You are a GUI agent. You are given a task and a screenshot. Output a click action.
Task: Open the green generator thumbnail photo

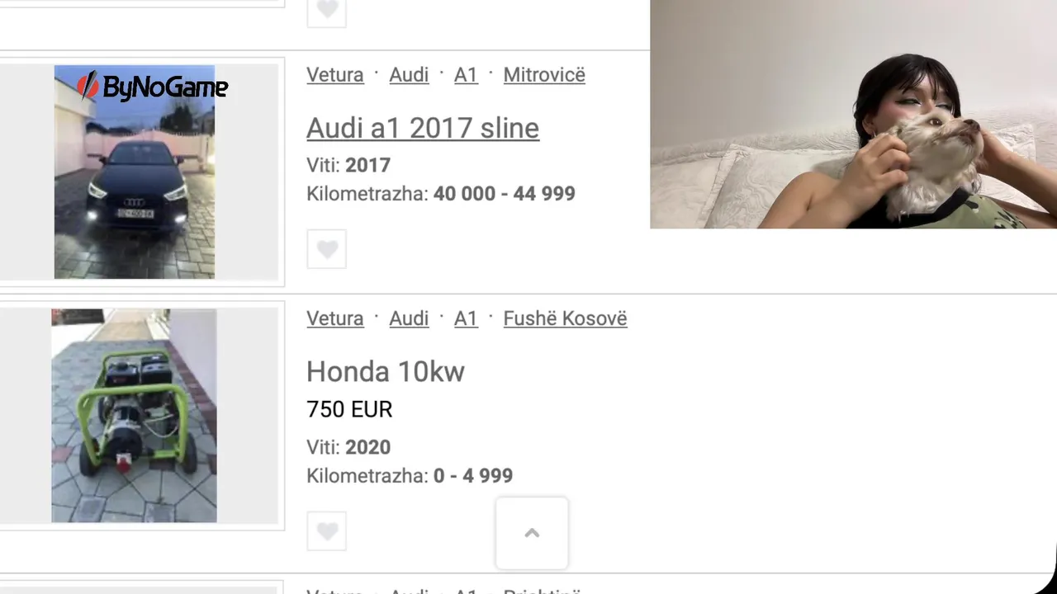pos(134,416)
